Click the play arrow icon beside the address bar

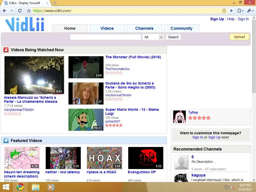[x=231, y=11]
